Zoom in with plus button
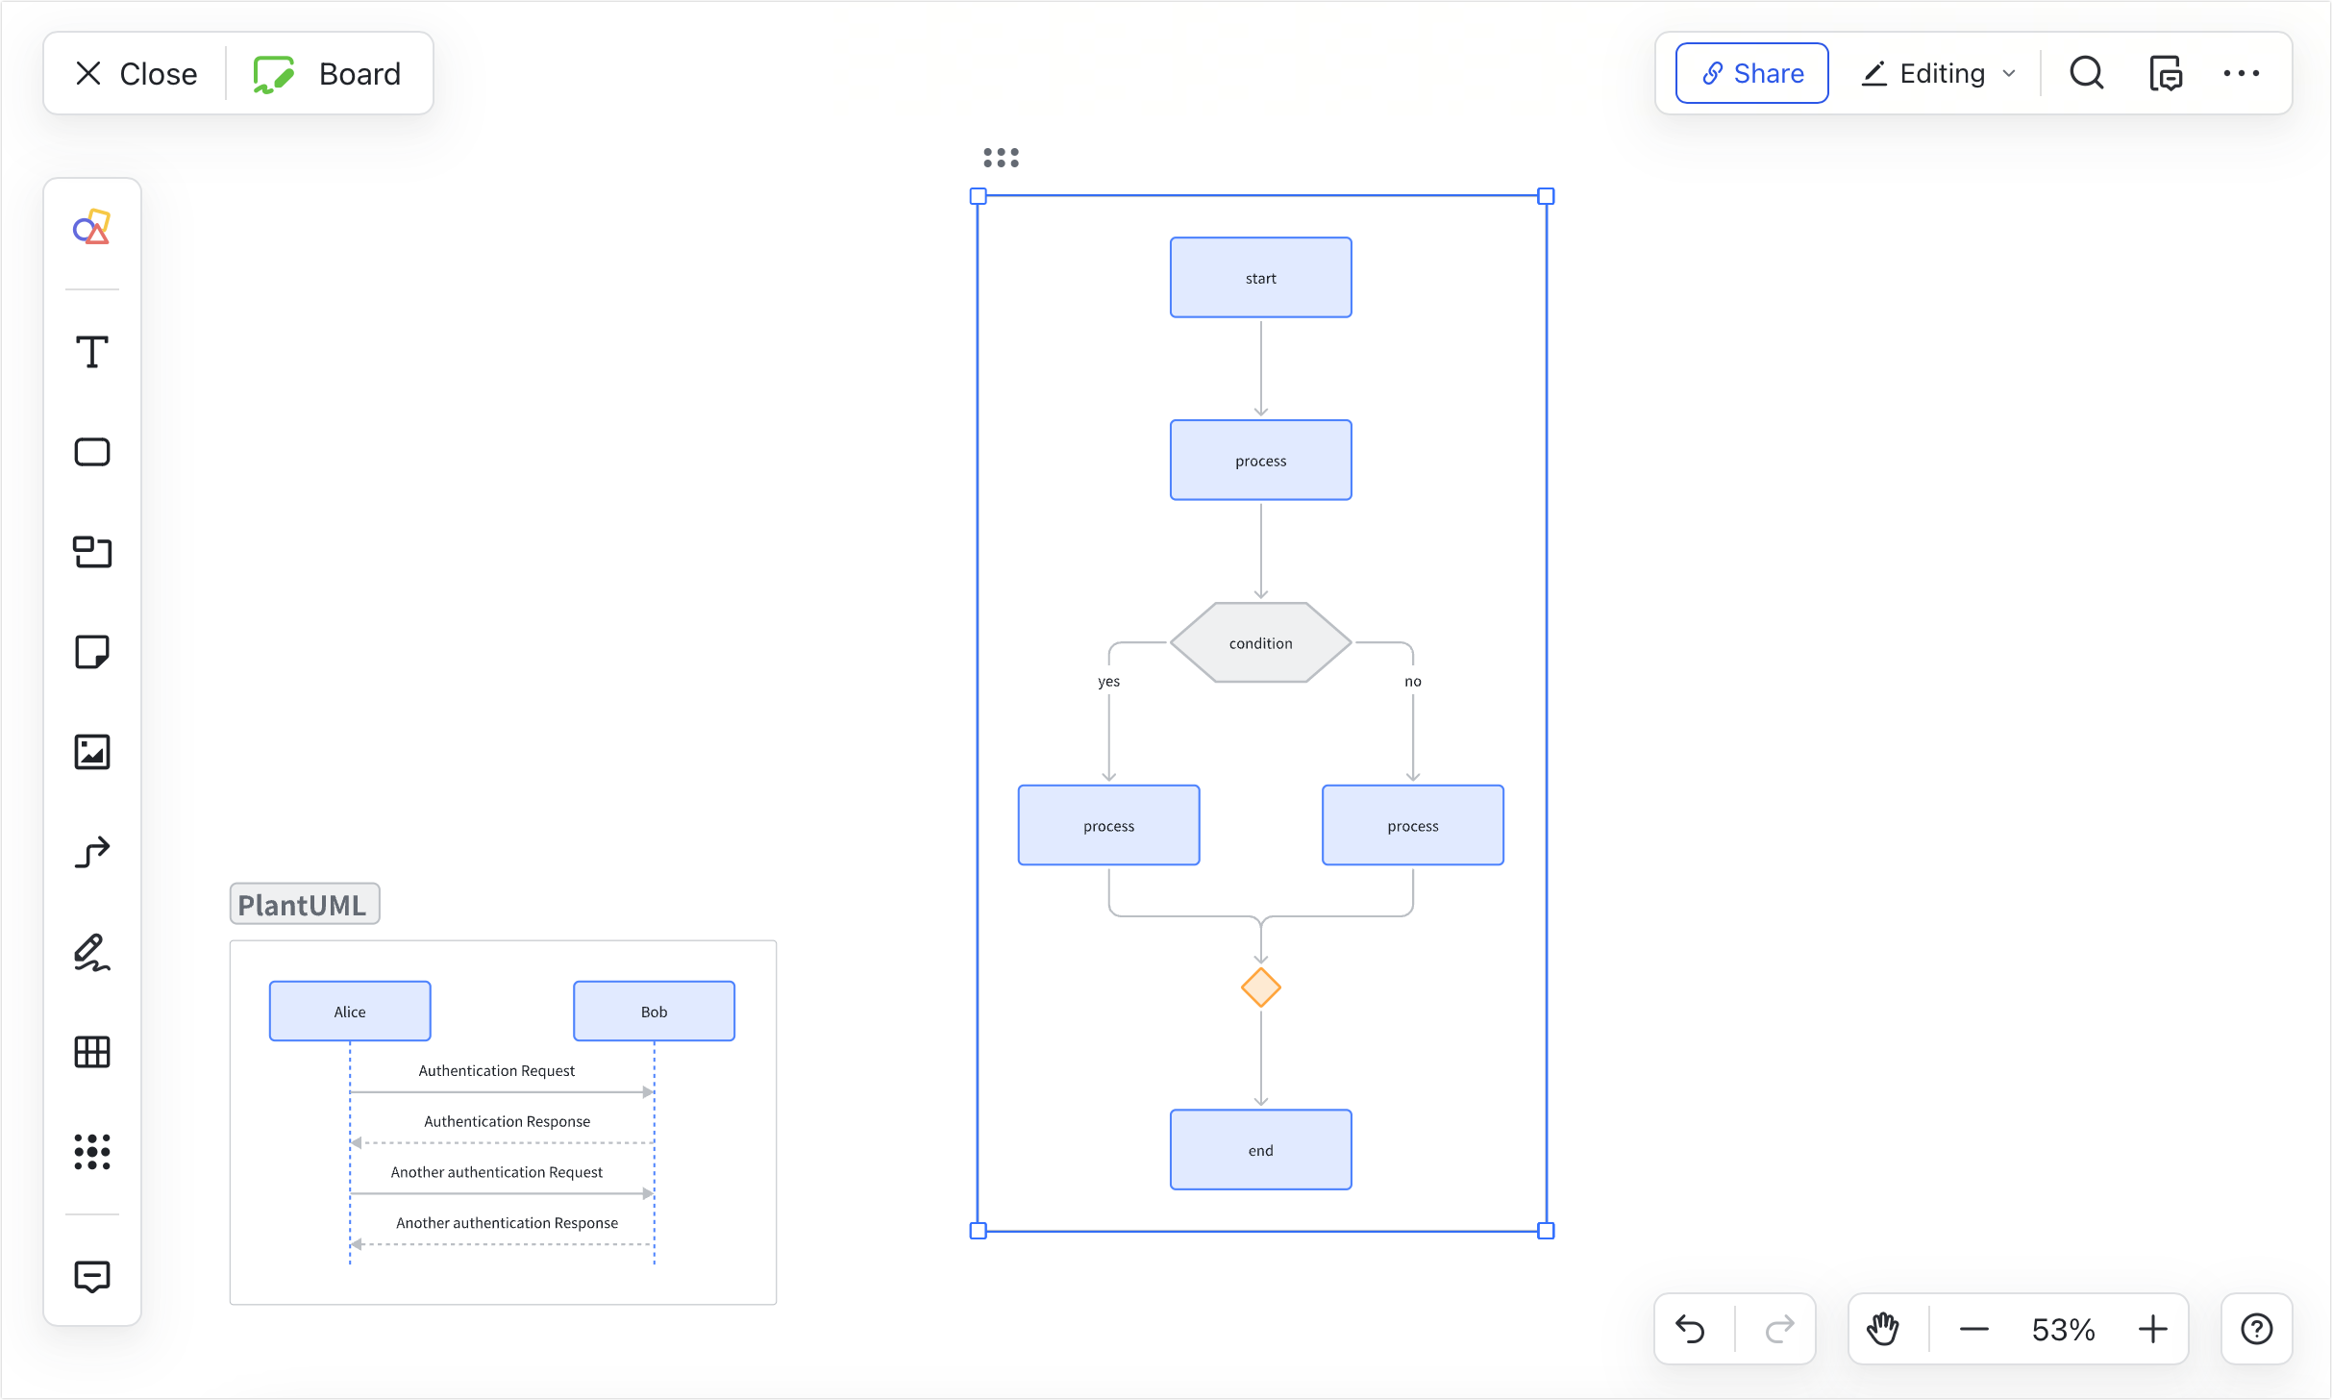2332x1400 pixels. click(x=2153, y=1329)
